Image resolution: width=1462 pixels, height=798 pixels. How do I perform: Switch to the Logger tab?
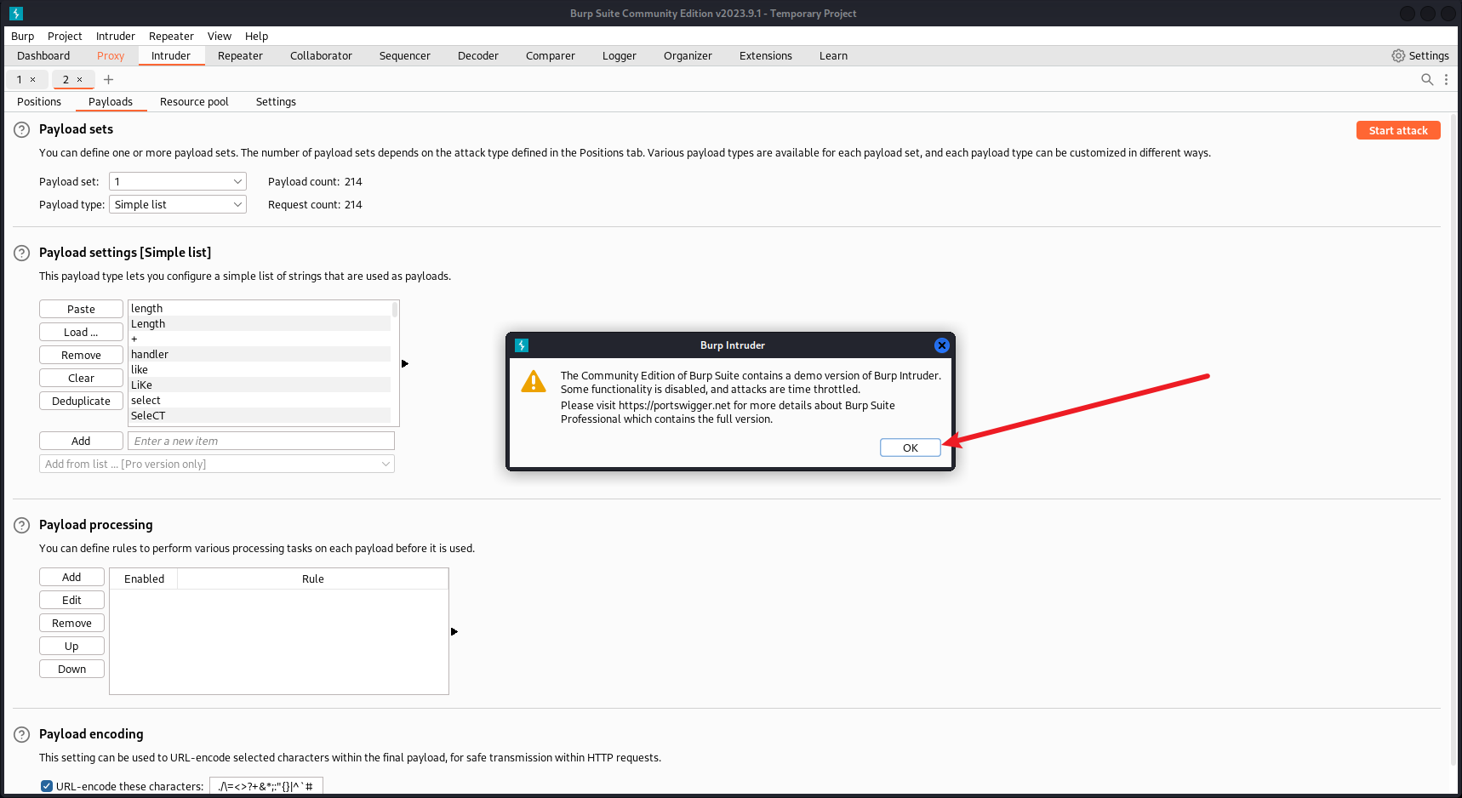[x=620, y=55]
